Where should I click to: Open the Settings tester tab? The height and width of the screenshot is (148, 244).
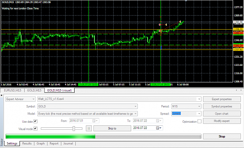point(12,143)
